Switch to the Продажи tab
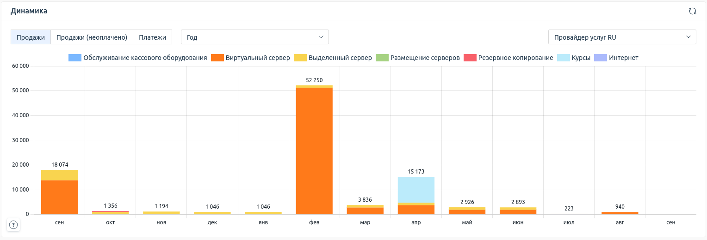This screenshot has width=707, height=240. [x=31, y=37]
